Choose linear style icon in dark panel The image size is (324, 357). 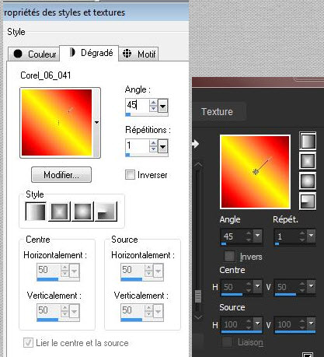pos(308,141)
